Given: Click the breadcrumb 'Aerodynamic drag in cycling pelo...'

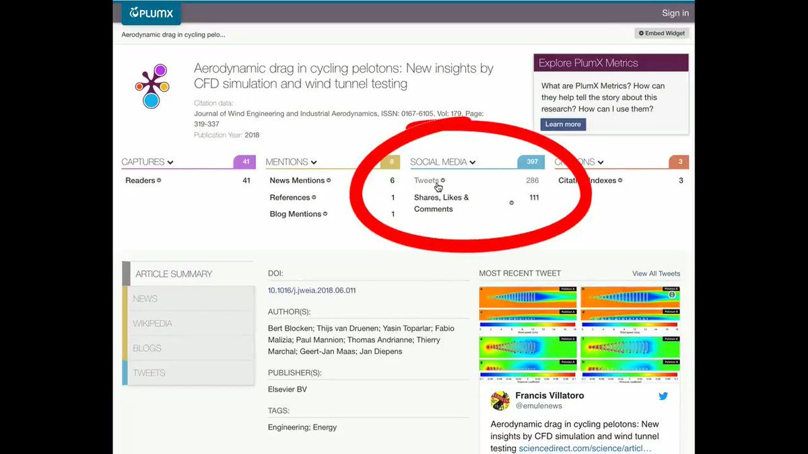Looking at the screenshot, I should [173, 34].
